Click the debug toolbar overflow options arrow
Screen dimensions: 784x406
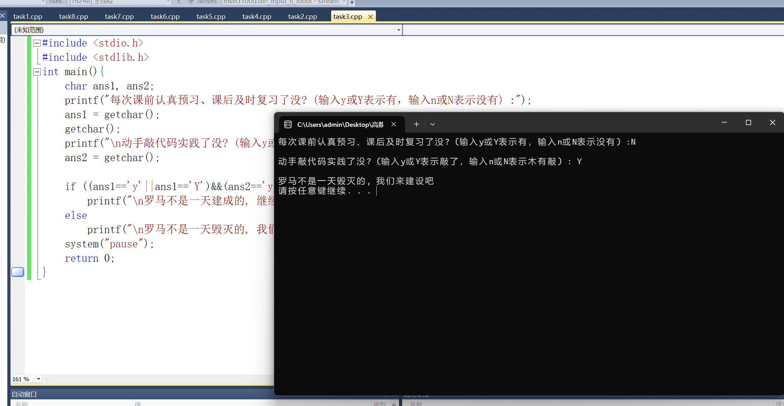pos(352,2)
